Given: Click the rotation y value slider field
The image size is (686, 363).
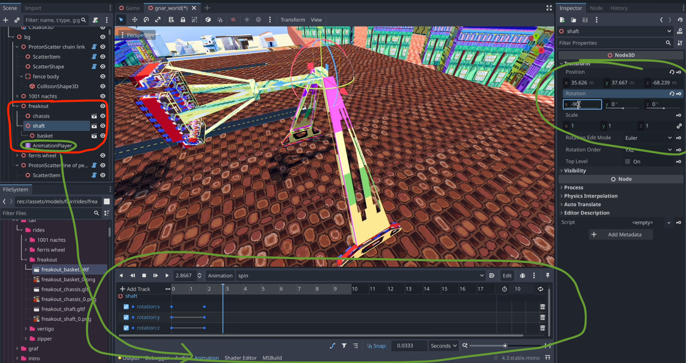Looking at the screenshot, I should pyautogui.click(x=622, y=104).
